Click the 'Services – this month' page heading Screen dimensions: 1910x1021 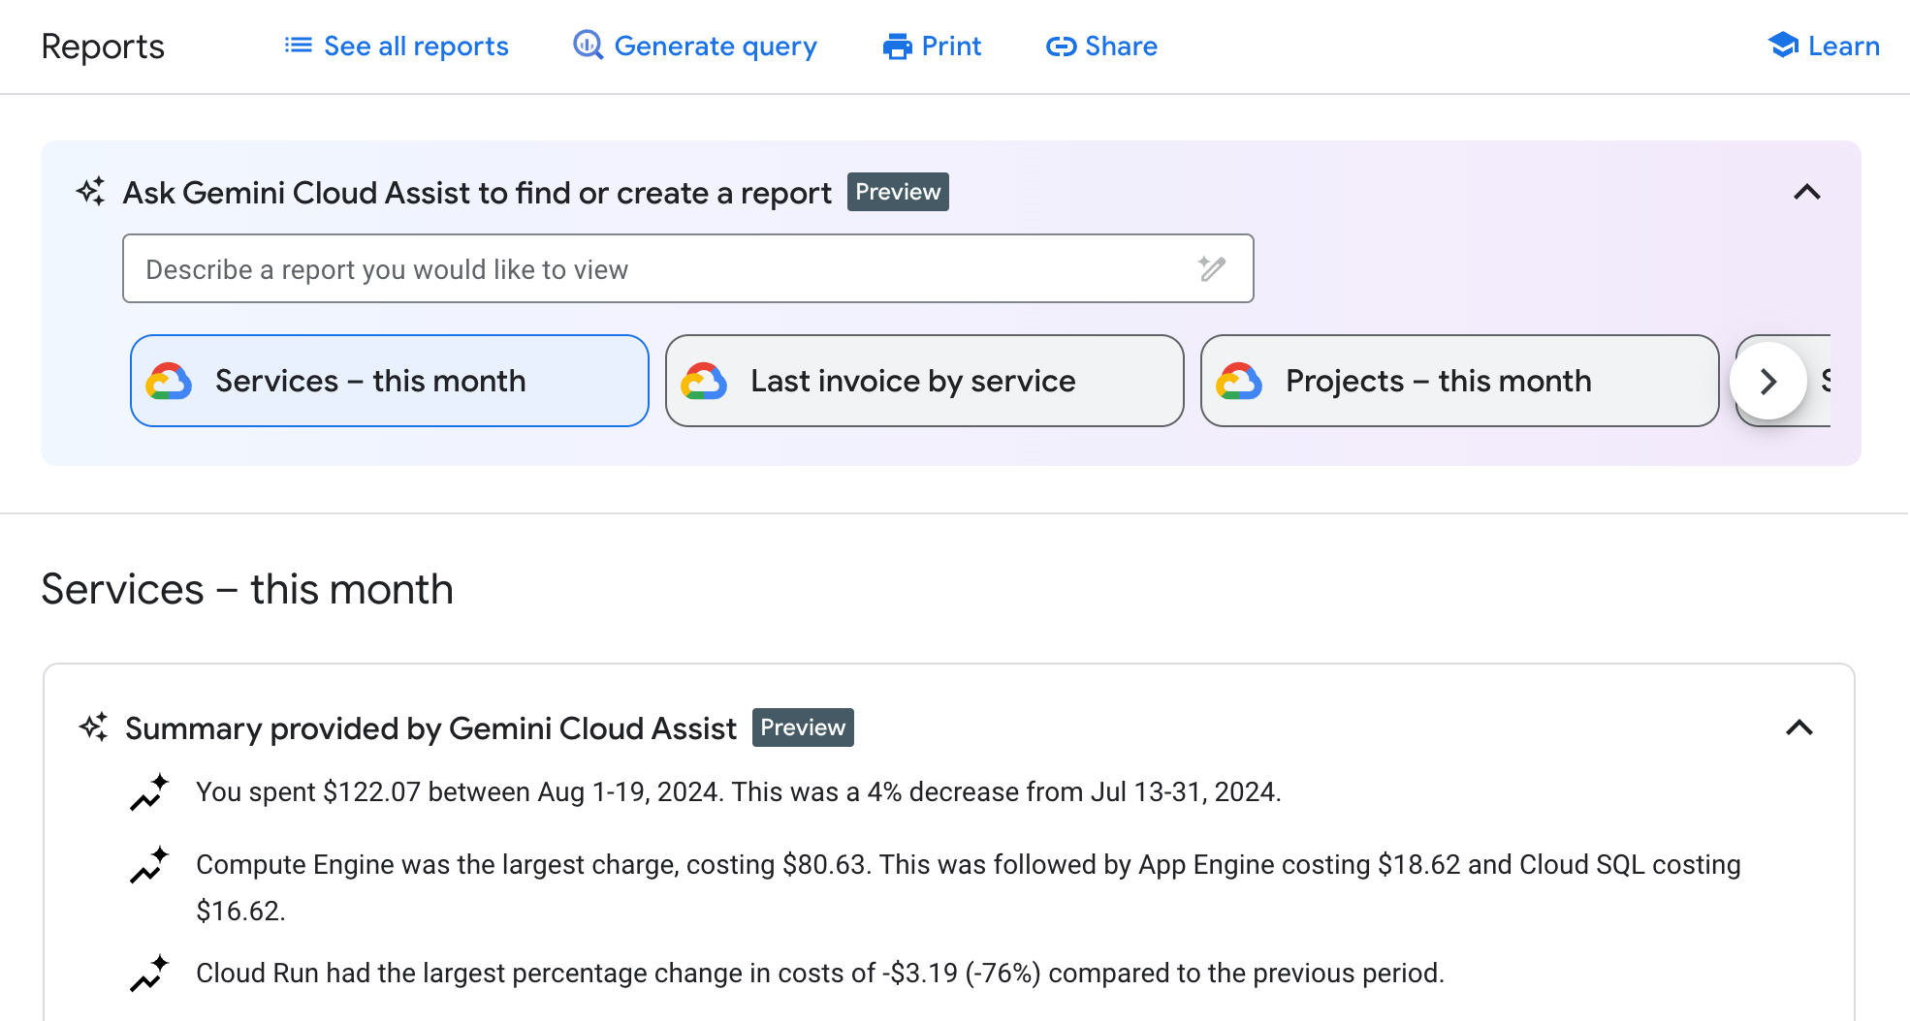click(x=247, y=589)
